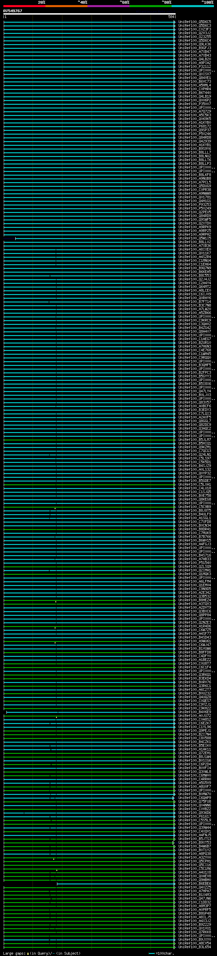Select hit label UniRef100_P35007
Screen dimensions: 217x956
195,104
